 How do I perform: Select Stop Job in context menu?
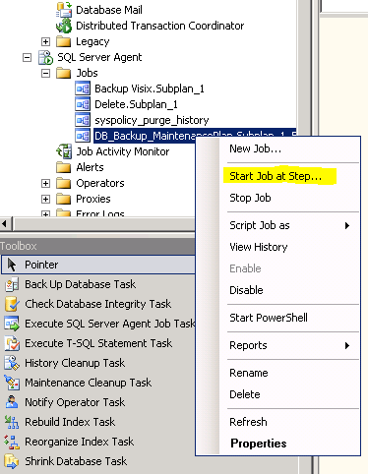click(250, 198)
